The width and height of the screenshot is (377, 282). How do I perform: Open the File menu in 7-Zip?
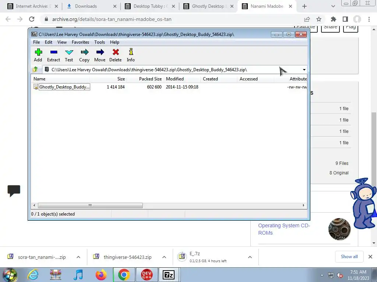(36, 42)
